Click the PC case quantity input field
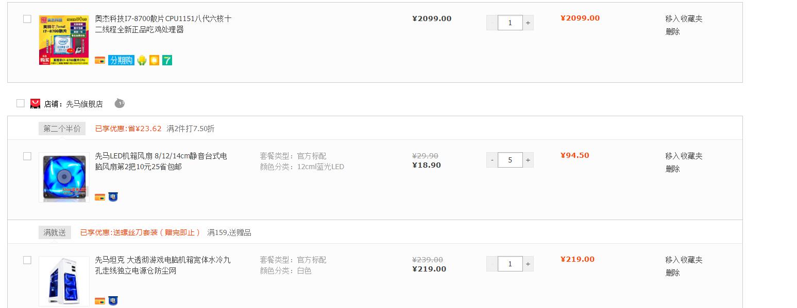Viewport: 797px width, 308px height. point(510,264)
